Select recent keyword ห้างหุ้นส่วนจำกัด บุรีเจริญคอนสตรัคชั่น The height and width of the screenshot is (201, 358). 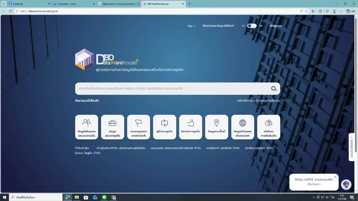pos(121,148)
